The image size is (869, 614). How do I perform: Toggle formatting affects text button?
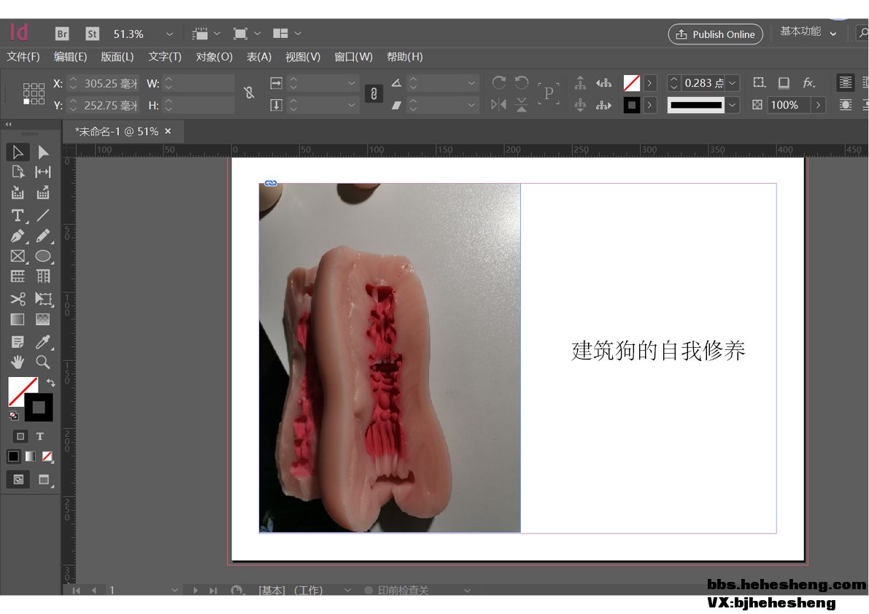pyautogui.click(x=40, y=436)
